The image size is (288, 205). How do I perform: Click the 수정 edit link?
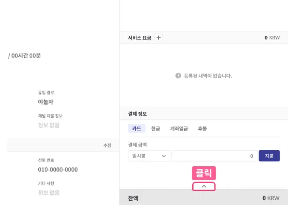click(107, 145)
